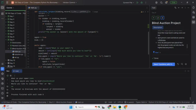Open more run actions menu
196x110 pixels.
coord(146,3)
